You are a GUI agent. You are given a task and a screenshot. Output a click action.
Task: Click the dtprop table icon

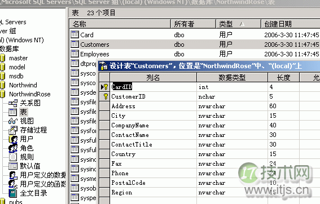pos(74,63)
